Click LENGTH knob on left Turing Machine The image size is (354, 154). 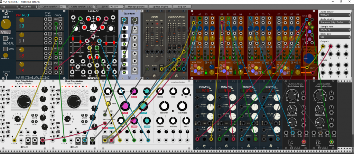[x=18, y=119]
